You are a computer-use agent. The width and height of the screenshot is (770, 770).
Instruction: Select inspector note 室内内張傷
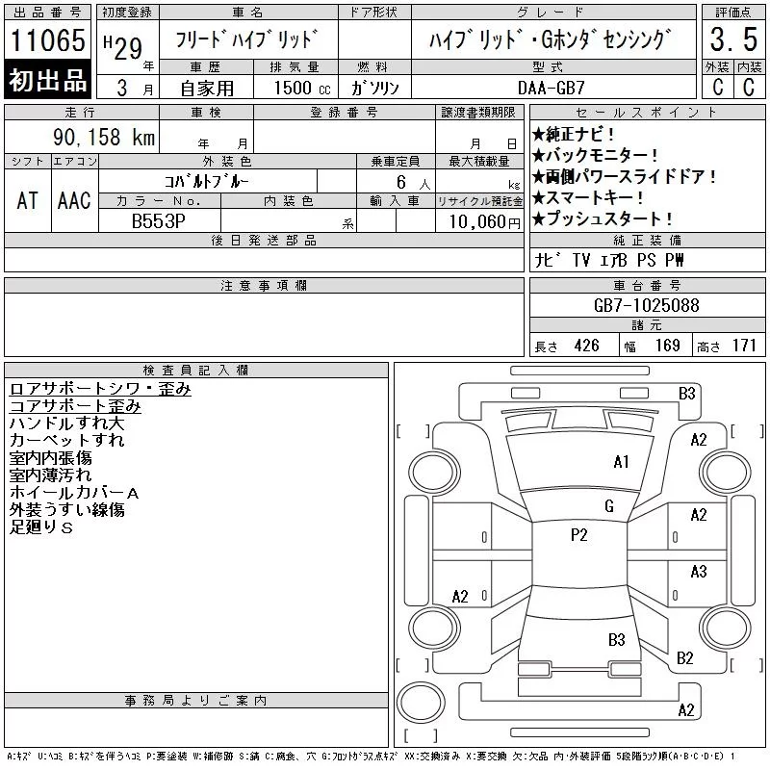(51, 458)
